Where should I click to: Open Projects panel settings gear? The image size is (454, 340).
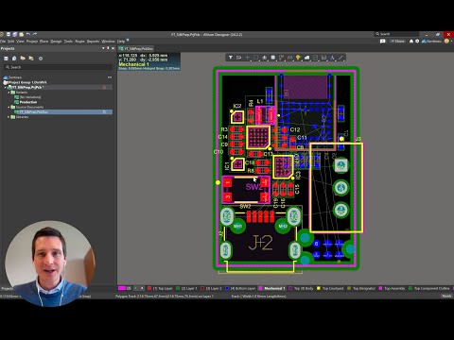[x=41, y=59]
